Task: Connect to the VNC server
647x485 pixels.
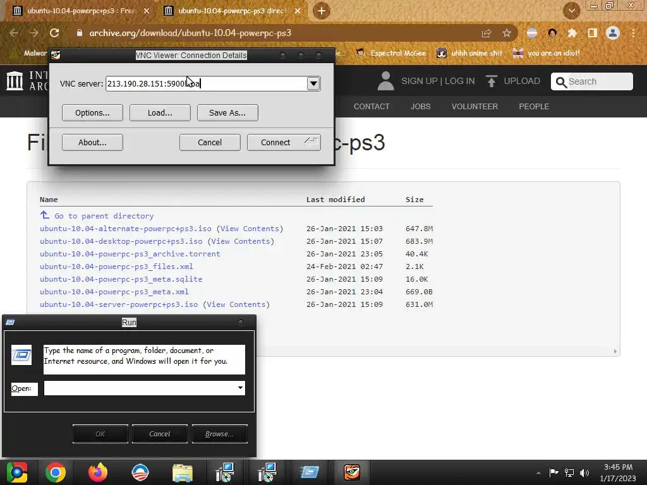Action: pyautogui.click(x=284, y=142)
